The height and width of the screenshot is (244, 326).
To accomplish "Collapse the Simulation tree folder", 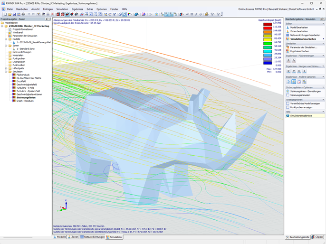I will 6,72.
